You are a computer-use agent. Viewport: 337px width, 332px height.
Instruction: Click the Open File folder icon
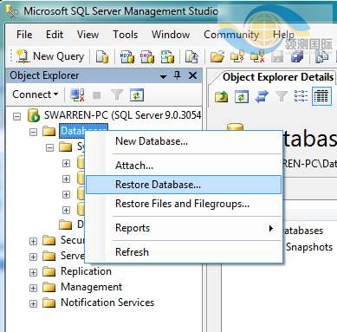[217, 56]
